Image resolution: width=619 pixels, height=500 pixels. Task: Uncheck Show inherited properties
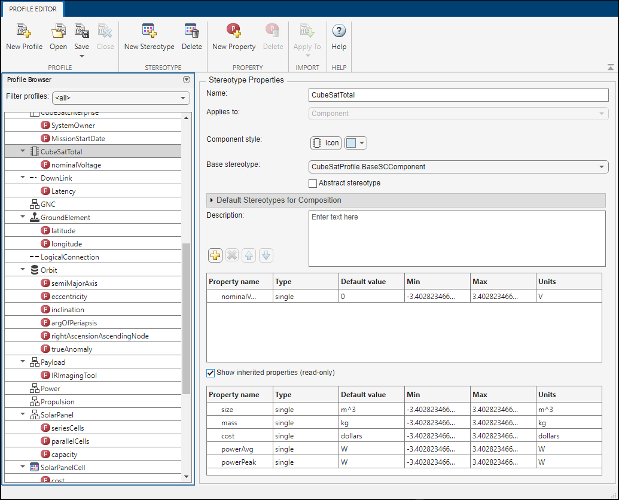click(x=211, y=373)
